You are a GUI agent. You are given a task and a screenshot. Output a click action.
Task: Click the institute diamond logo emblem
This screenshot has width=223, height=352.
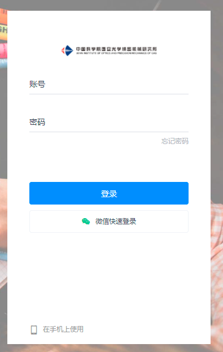point(67,50)
